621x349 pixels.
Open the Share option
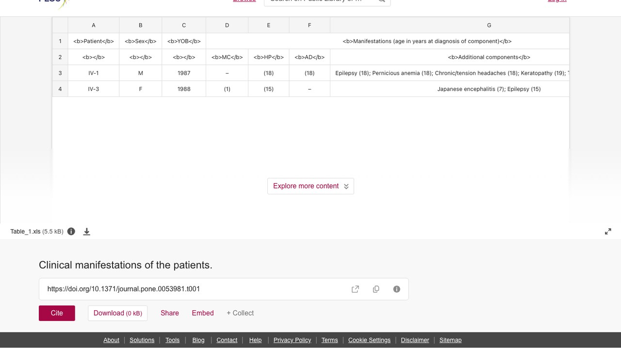pos(170,313)
